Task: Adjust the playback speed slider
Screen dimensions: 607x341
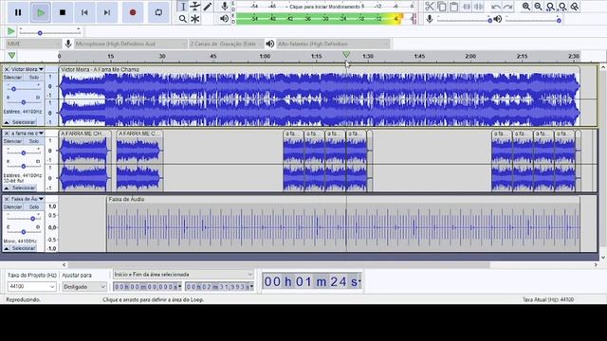Action: pyautogui.click(x=50, y=31)
